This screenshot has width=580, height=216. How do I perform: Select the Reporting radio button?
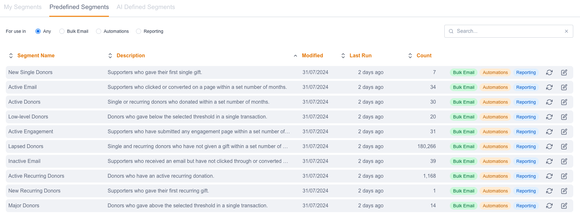[139, 31]
